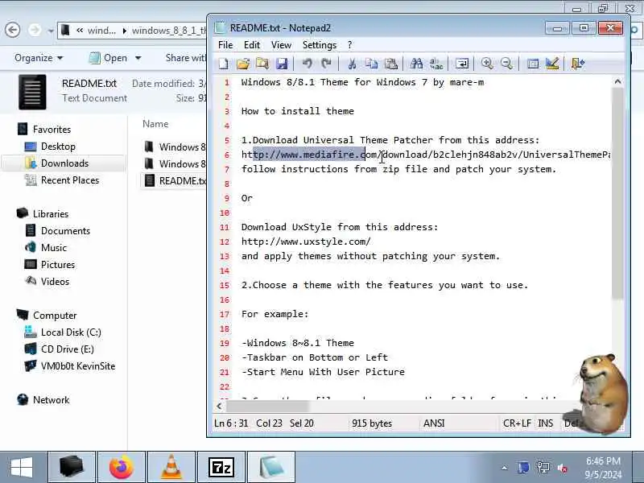
Task: Save the file with the floppy disk icon
Action: click(282, 64)
